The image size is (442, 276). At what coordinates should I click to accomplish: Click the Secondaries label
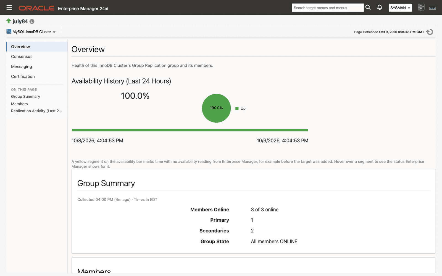tap(214, 231)
